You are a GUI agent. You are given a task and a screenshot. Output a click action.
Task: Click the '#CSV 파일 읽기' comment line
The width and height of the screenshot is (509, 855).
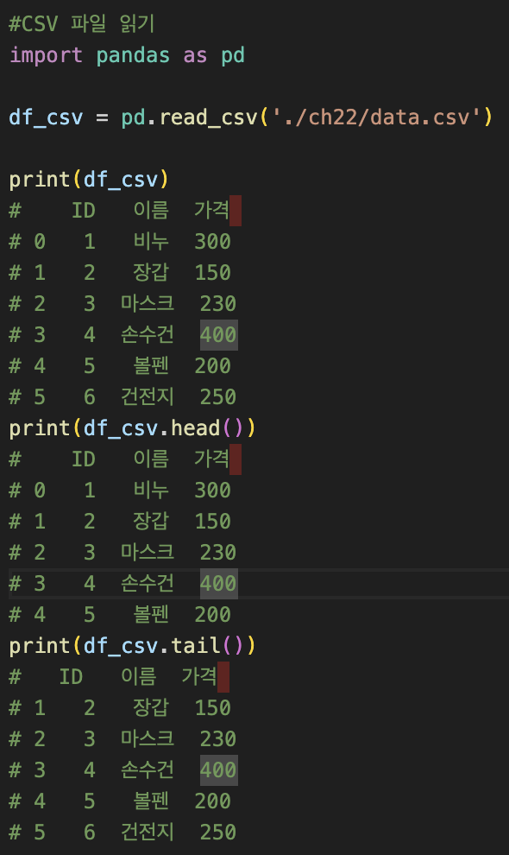82,24
